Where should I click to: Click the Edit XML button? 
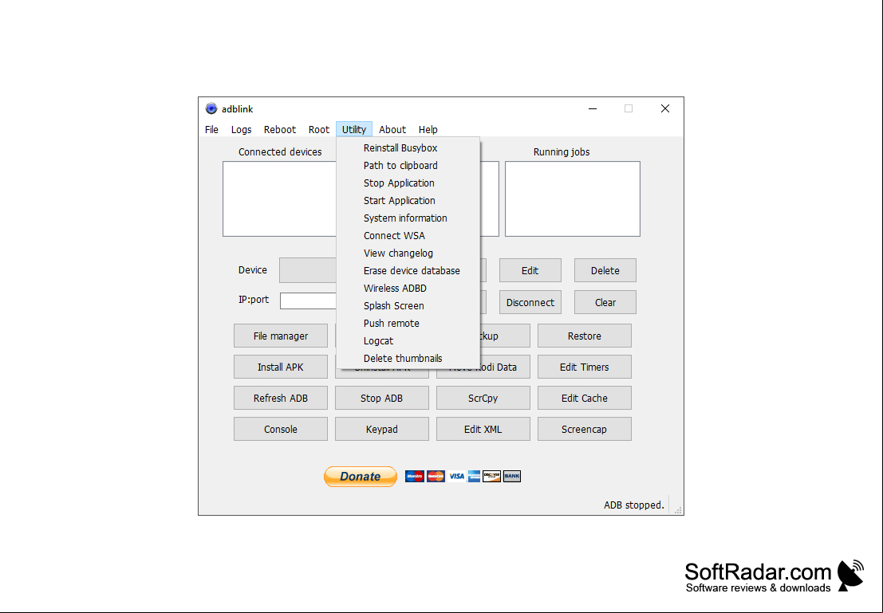[483, 429]
